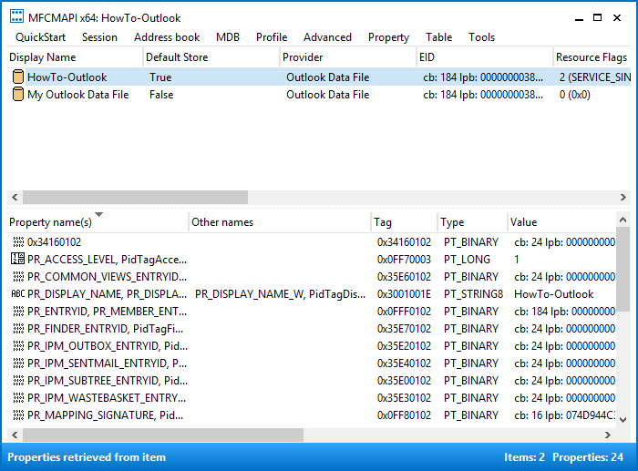The image size is (638, 471).
Task: Click the ABC string icon beside PR_DISPLAY_NAME
Action: [18, 293]
